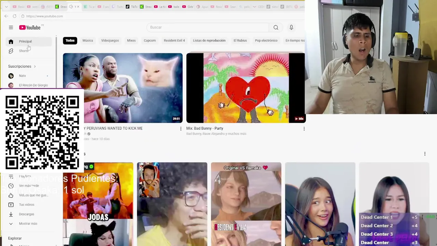Image resolution: width=437 pixels, height=246 pixels.
Task: Open the Bad Bunny mix thumbnail
Action: coord(246,88)
